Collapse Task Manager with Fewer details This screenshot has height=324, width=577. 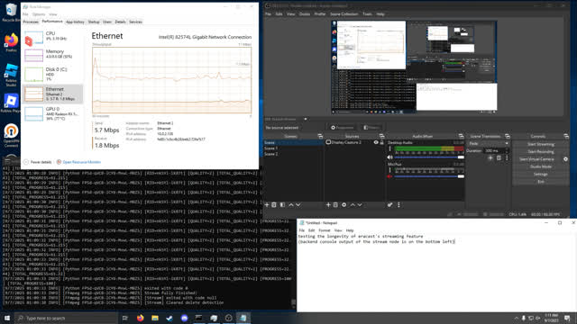[x=38, y=162]
